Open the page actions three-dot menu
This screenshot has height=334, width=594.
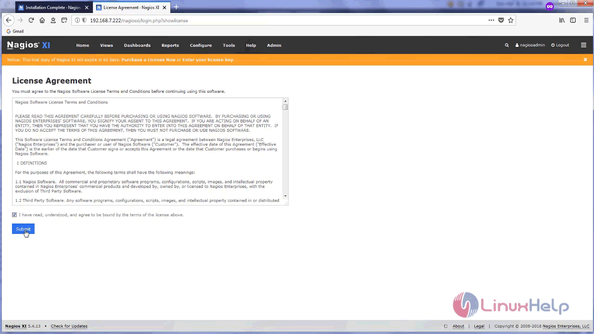pos(491,20)
